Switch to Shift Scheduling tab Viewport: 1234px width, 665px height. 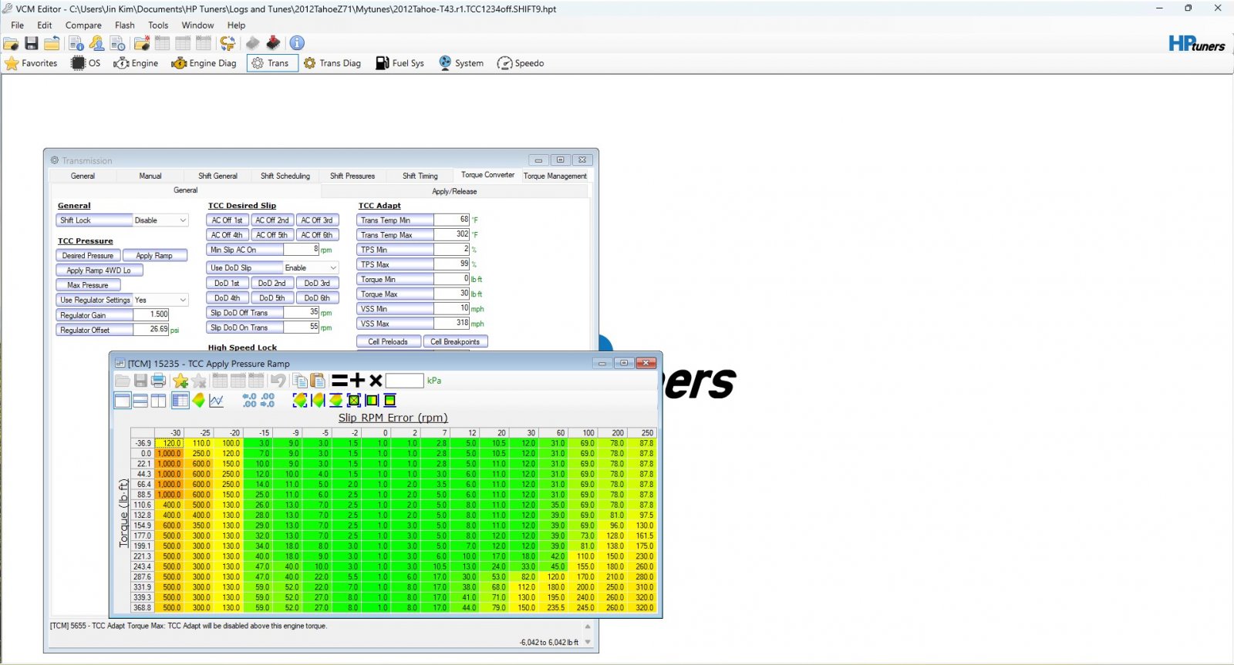(285, 176)
